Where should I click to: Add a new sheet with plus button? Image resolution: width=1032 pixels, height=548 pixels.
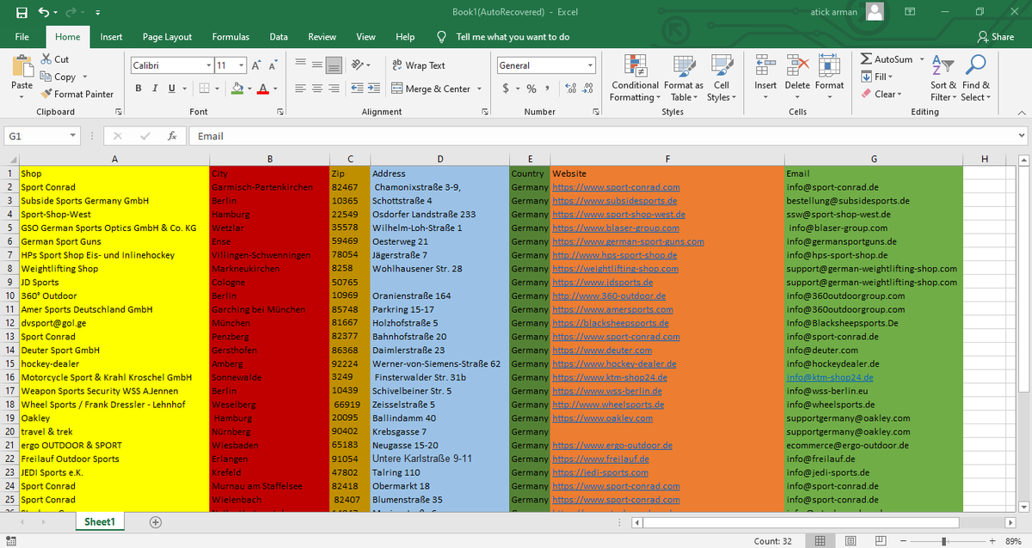pos(156,522)
